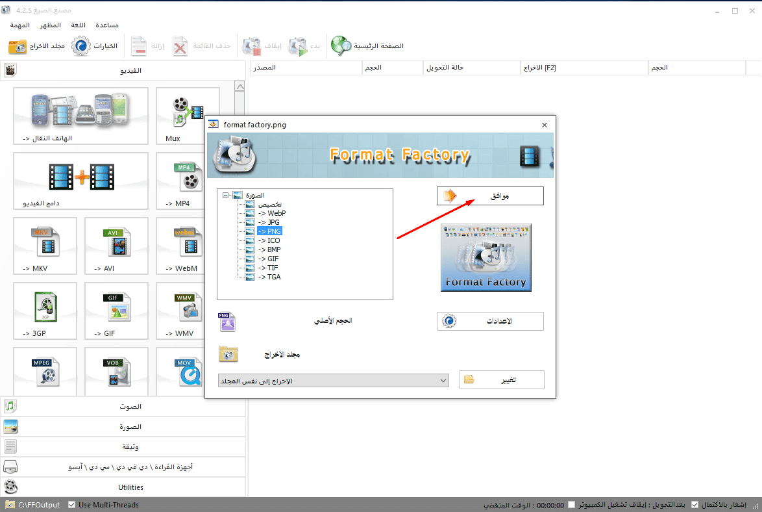Click the تغيير change folder button
Image resolution: width=762 pixels, height=512 pixels.
pos(501,380)
